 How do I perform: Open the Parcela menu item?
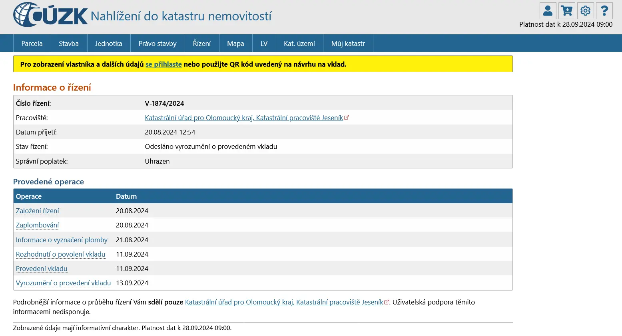pos(32,43)
